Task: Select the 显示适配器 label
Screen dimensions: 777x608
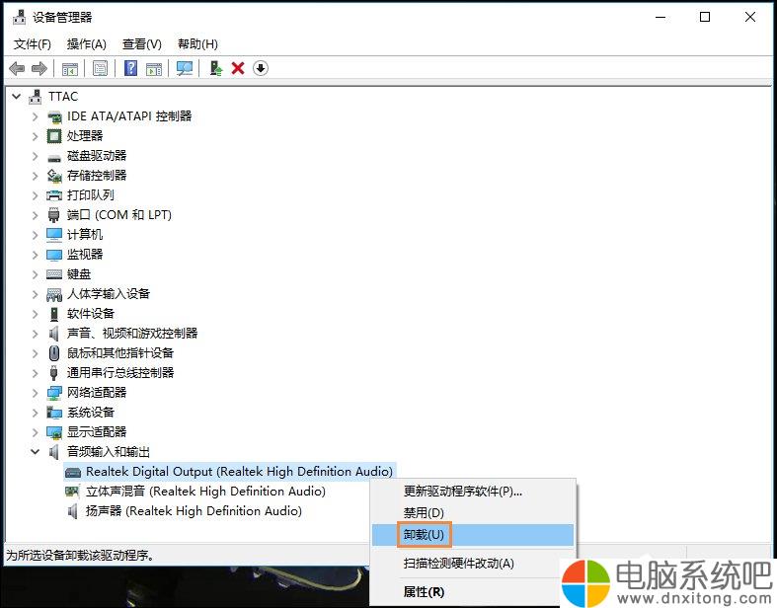Action: tap(97, 432)
